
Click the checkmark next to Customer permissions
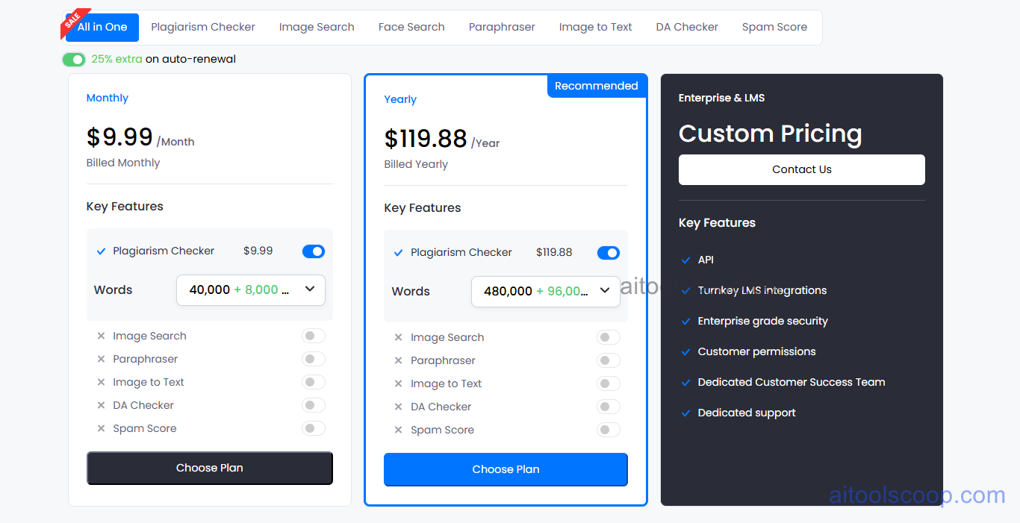pyautogui.click(x=686, y=352)
